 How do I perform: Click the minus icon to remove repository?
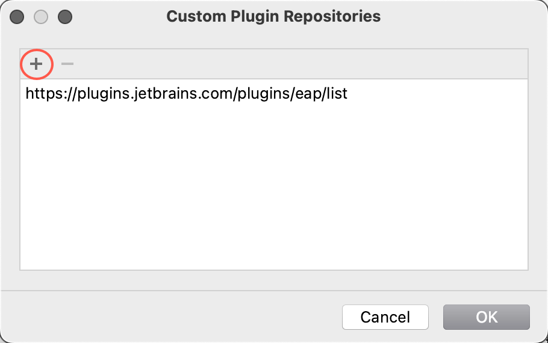(x=67, y=64)
